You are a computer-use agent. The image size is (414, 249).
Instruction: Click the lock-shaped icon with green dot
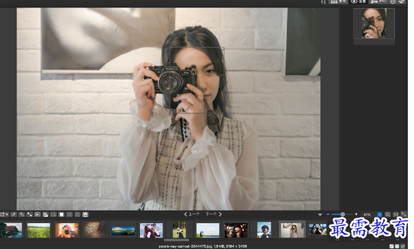click(x=323, y=2)
